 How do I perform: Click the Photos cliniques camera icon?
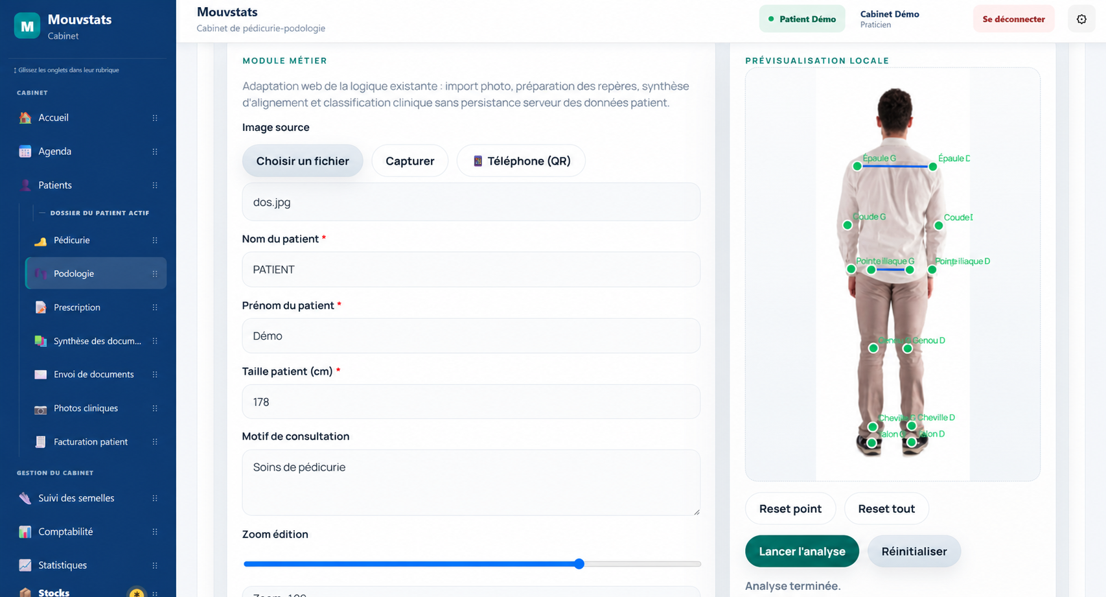(41, 408)
